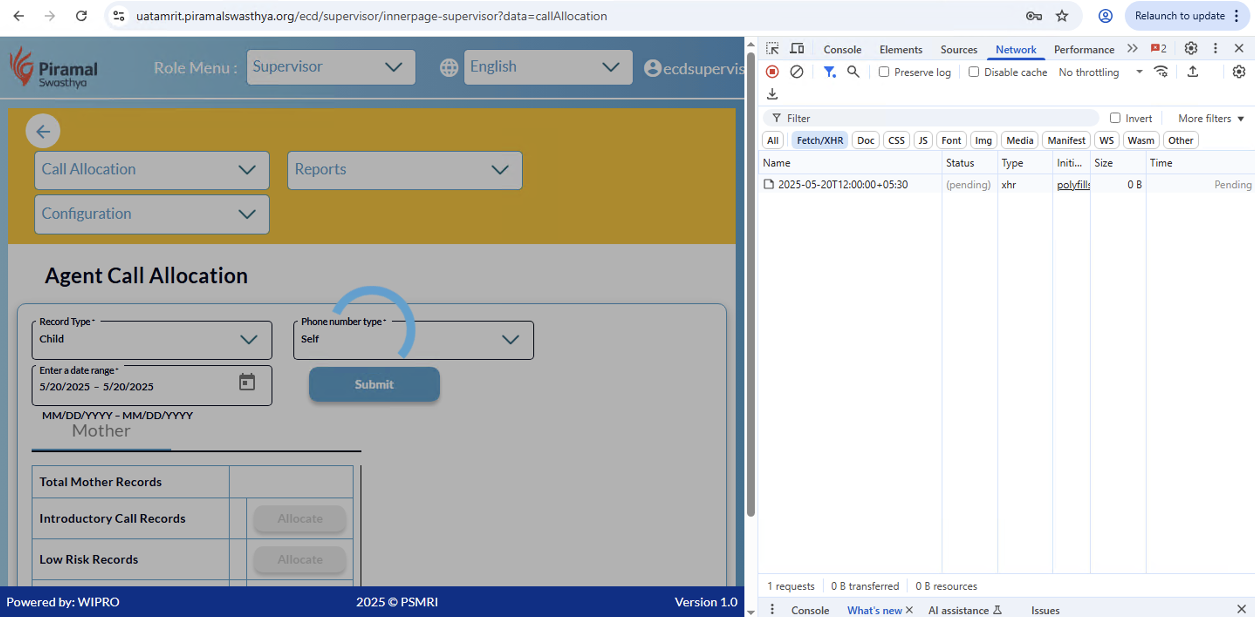
Task: Tick the Invert filter checkbox
Action: coord(1114,118)
